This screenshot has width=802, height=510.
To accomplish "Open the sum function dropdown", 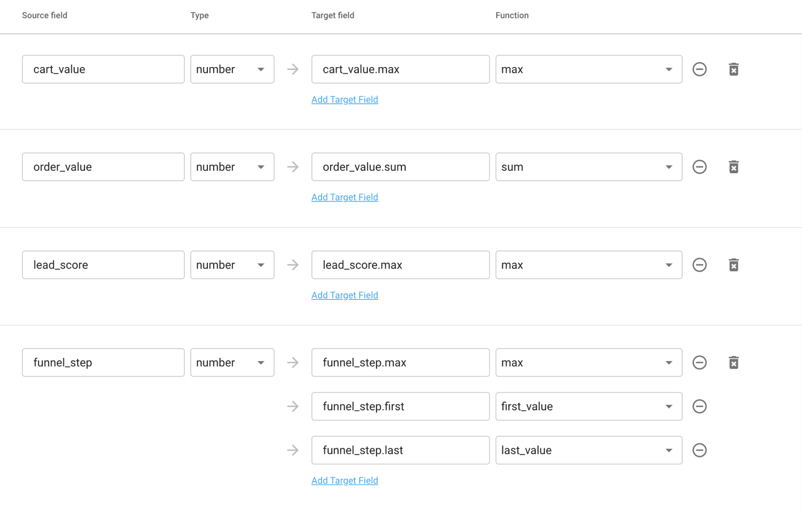I will [589, 167].
